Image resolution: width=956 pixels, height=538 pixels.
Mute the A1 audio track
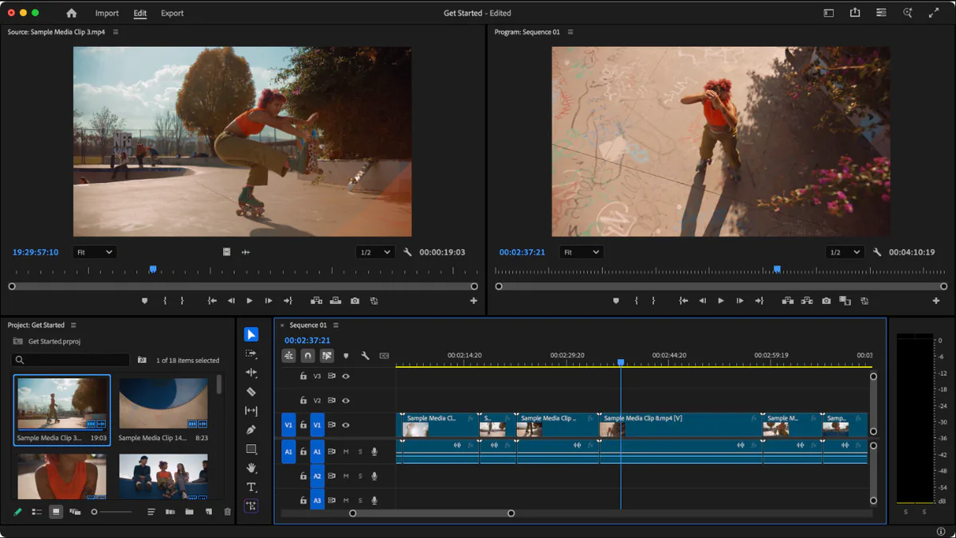(345, 452)
